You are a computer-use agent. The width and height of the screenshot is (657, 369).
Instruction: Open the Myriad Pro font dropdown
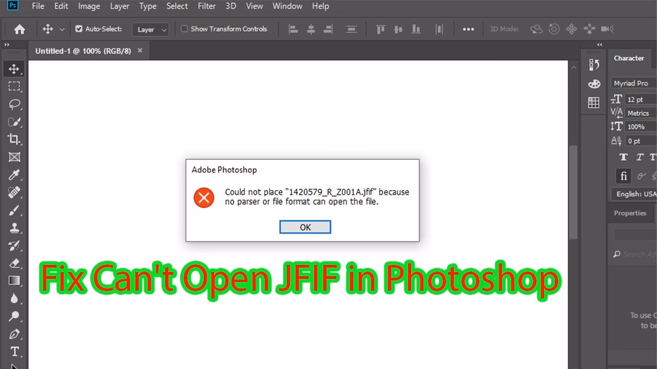pyautogui.click(x=634, y=83)
